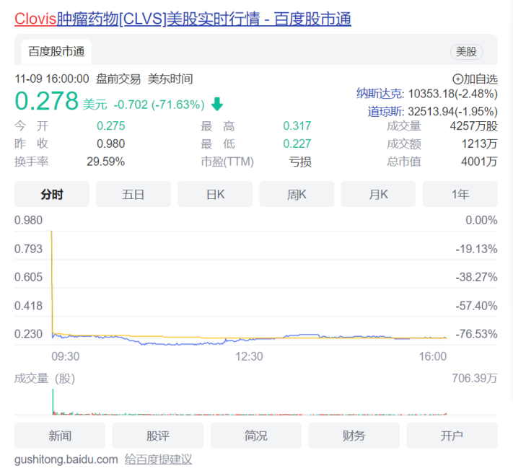Open the Clovis CLVS stock title link
513x476 pixels.
[x=183, y=19]
